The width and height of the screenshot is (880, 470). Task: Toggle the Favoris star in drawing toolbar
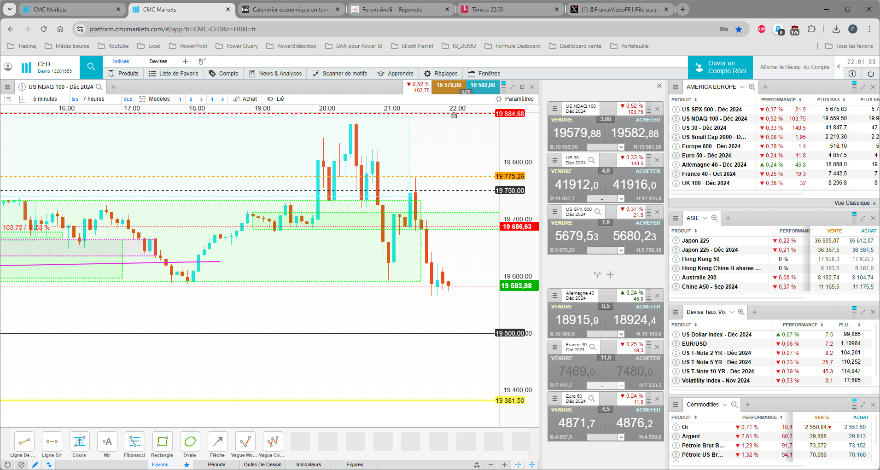point(186,465)
